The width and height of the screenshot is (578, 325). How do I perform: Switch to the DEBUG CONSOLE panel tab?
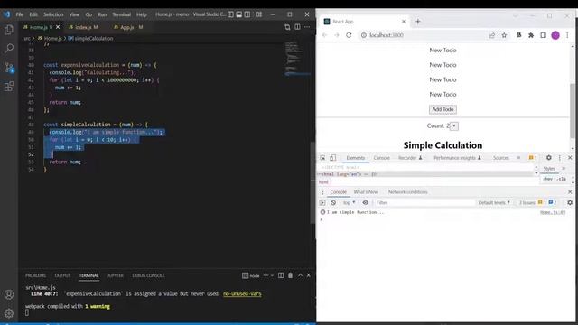pyautogui.click(x=148, y=275)
